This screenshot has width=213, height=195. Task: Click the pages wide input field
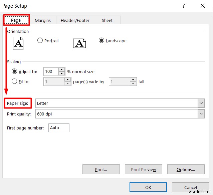[54, 82]
